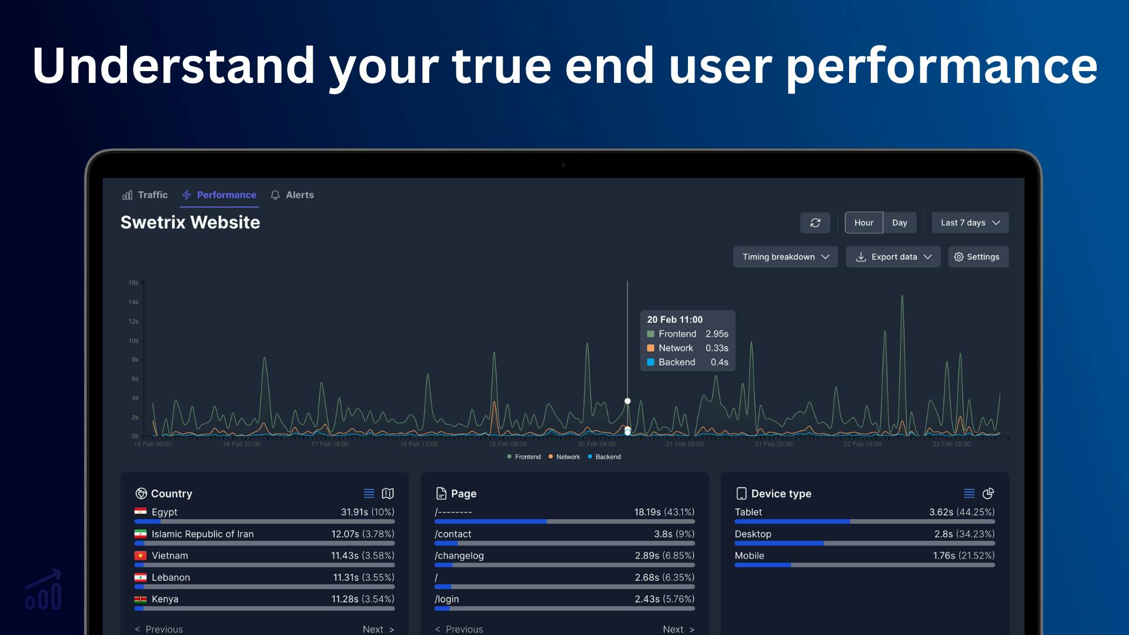The image size is (1129, 635).
Task: Click the highlighted 20 Feb 11:00 data point
Action: pyautogui.click(x=627, y=400)
